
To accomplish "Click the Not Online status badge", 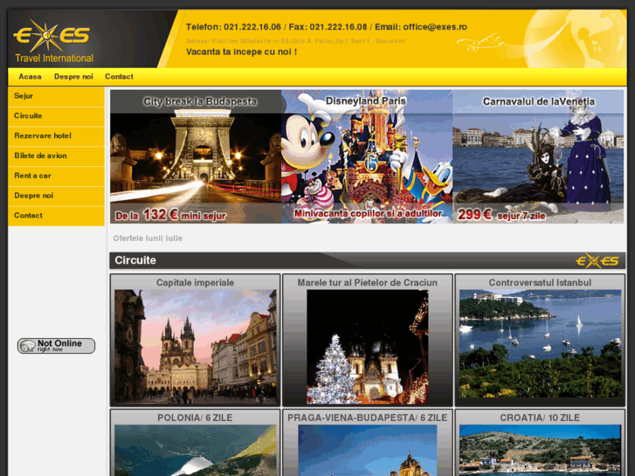I will click(x=56, y=346).
